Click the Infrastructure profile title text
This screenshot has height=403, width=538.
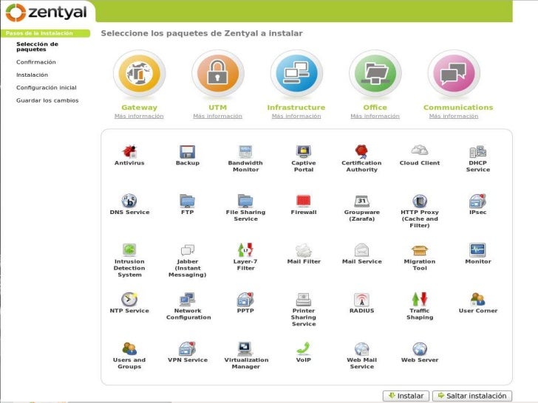click(x=296, y=107)
